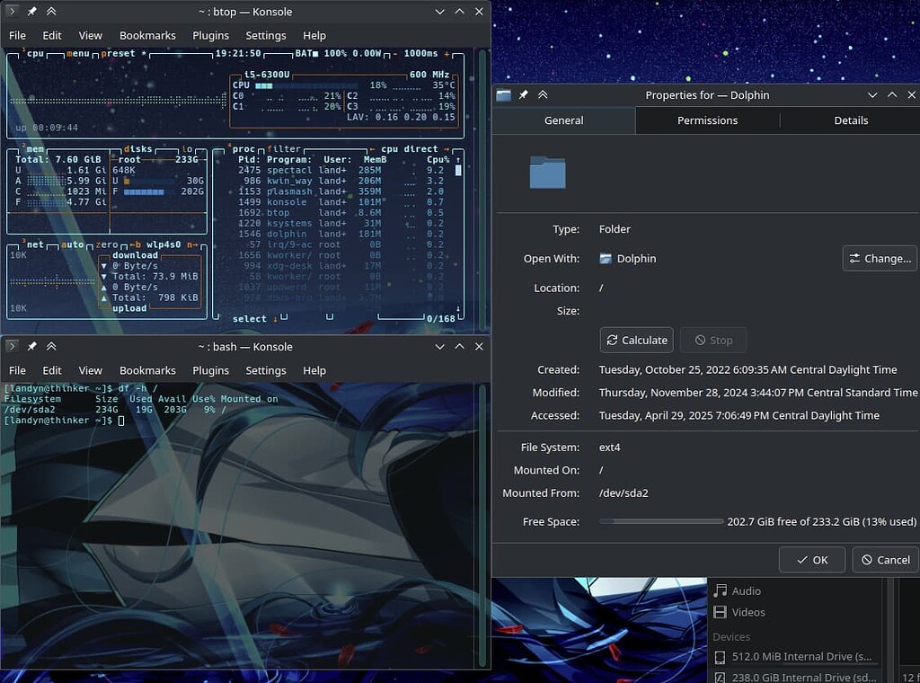
Task: Toggle the keep-above pin on the bash window
Action: [x=33, y=346]
